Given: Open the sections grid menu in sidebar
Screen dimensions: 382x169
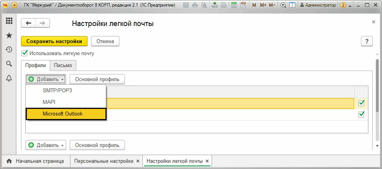Looking at the screenshot, I should click(9, 22).
